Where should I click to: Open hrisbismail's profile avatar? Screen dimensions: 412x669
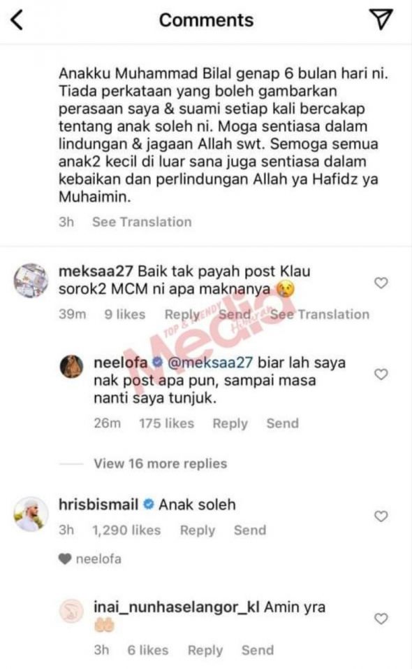coord(30,514)
